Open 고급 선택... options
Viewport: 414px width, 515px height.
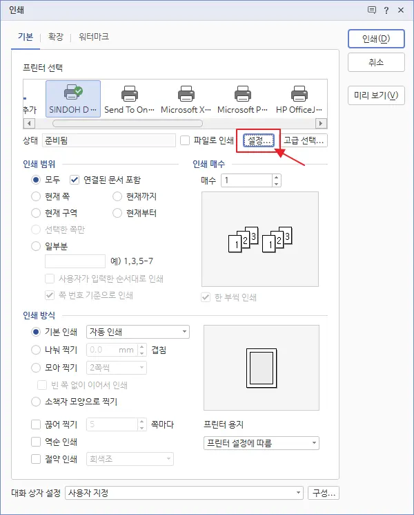click(x=304, y=140)
